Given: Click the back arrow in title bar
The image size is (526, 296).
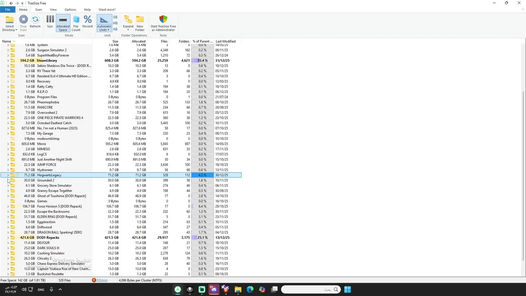Looking at the screenshot, I should 11,3.
